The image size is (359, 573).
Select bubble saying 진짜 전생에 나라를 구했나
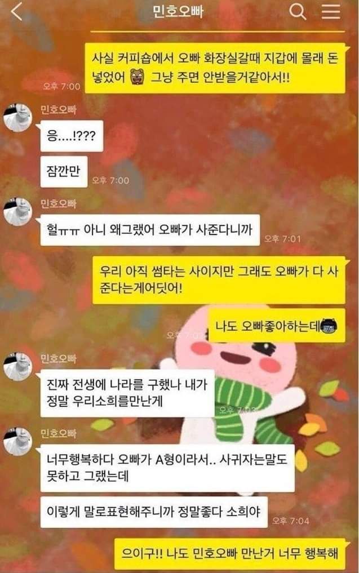click(127, 393)
